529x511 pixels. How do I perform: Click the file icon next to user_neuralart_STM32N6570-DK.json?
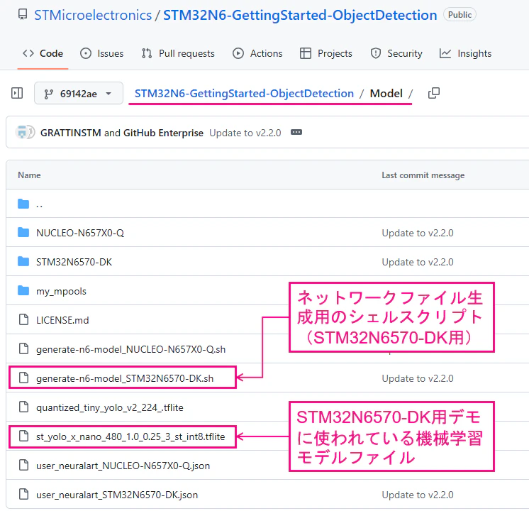[23, 494]
